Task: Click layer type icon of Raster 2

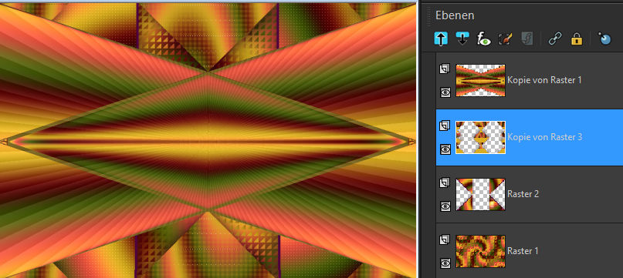Action: pos(445,183)
